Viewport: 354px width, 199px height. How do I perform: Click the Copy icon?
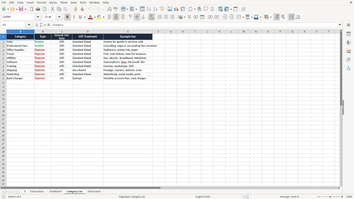(x=59, y=9)
